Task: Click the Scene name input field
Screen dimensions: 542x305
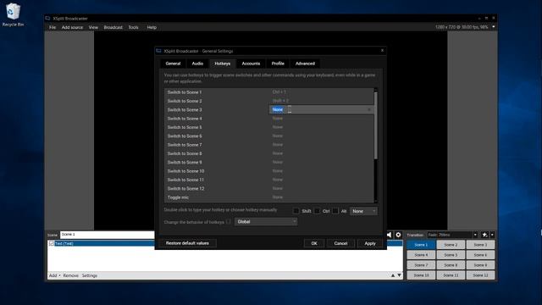Action: point(108,235)
